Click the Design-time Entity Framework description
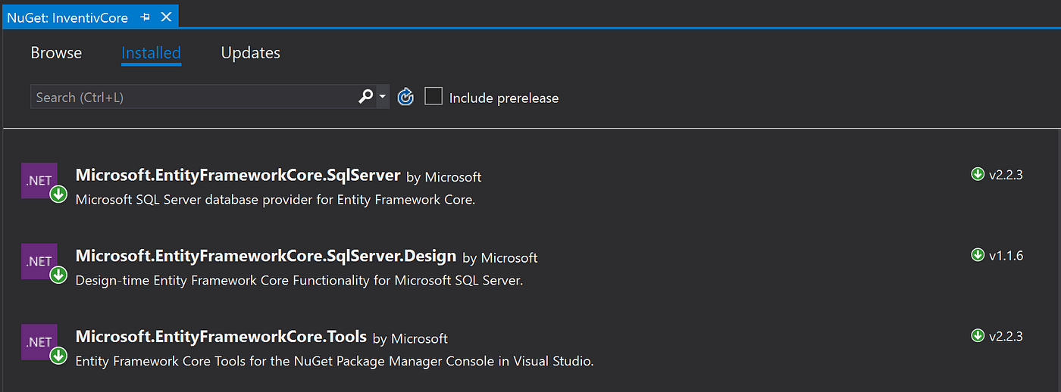 point(299,281)
